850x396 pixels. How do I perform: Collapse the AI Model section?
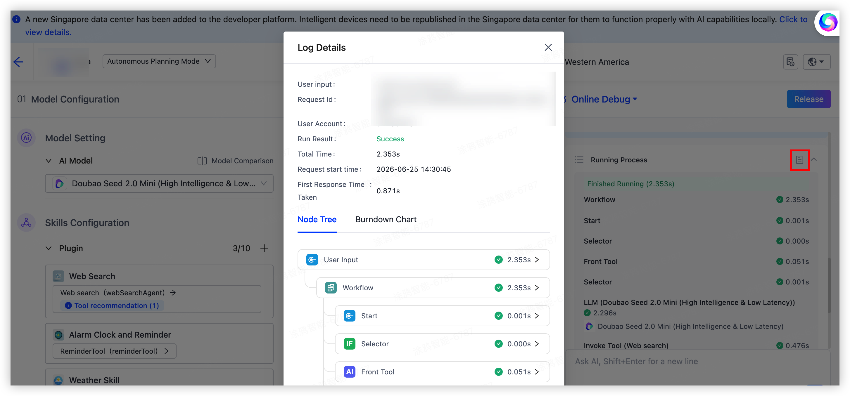click(x=49, y=161)
